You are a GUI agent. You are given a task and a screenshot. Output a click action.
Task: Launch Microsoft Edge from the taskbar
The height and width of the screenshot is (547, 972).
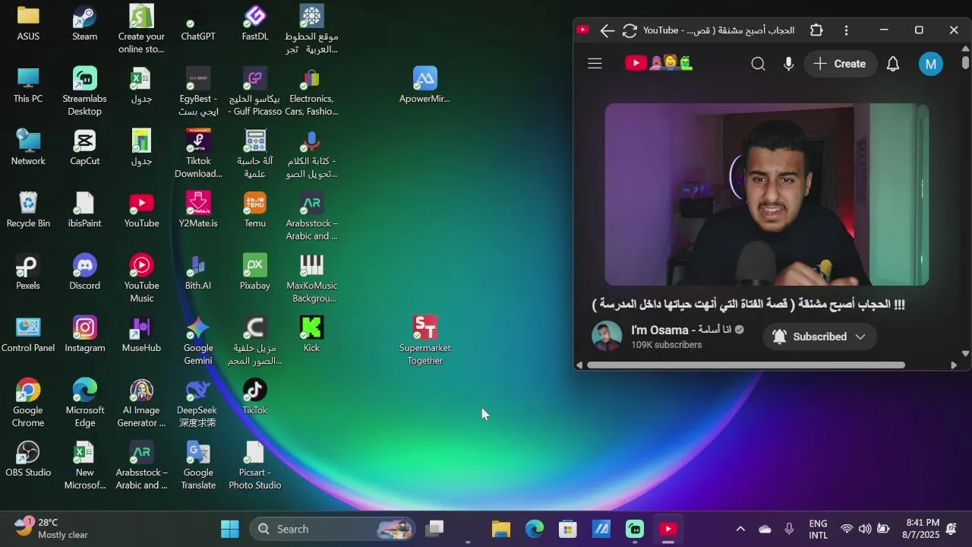pos(535,529)
